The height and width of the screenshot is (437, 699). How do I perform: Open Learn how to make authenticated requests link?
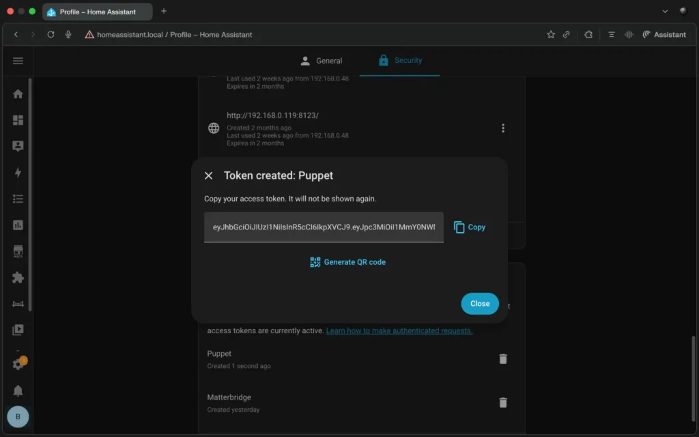click(x=399, y=330)
